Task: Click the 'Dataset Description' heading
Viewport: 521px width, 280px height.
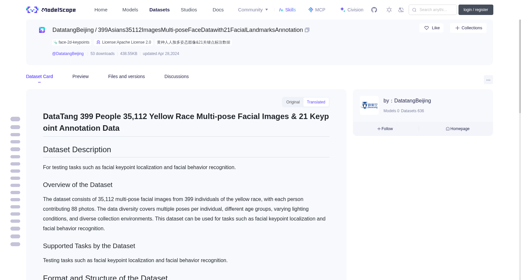Action: click(x=77, y=150)
